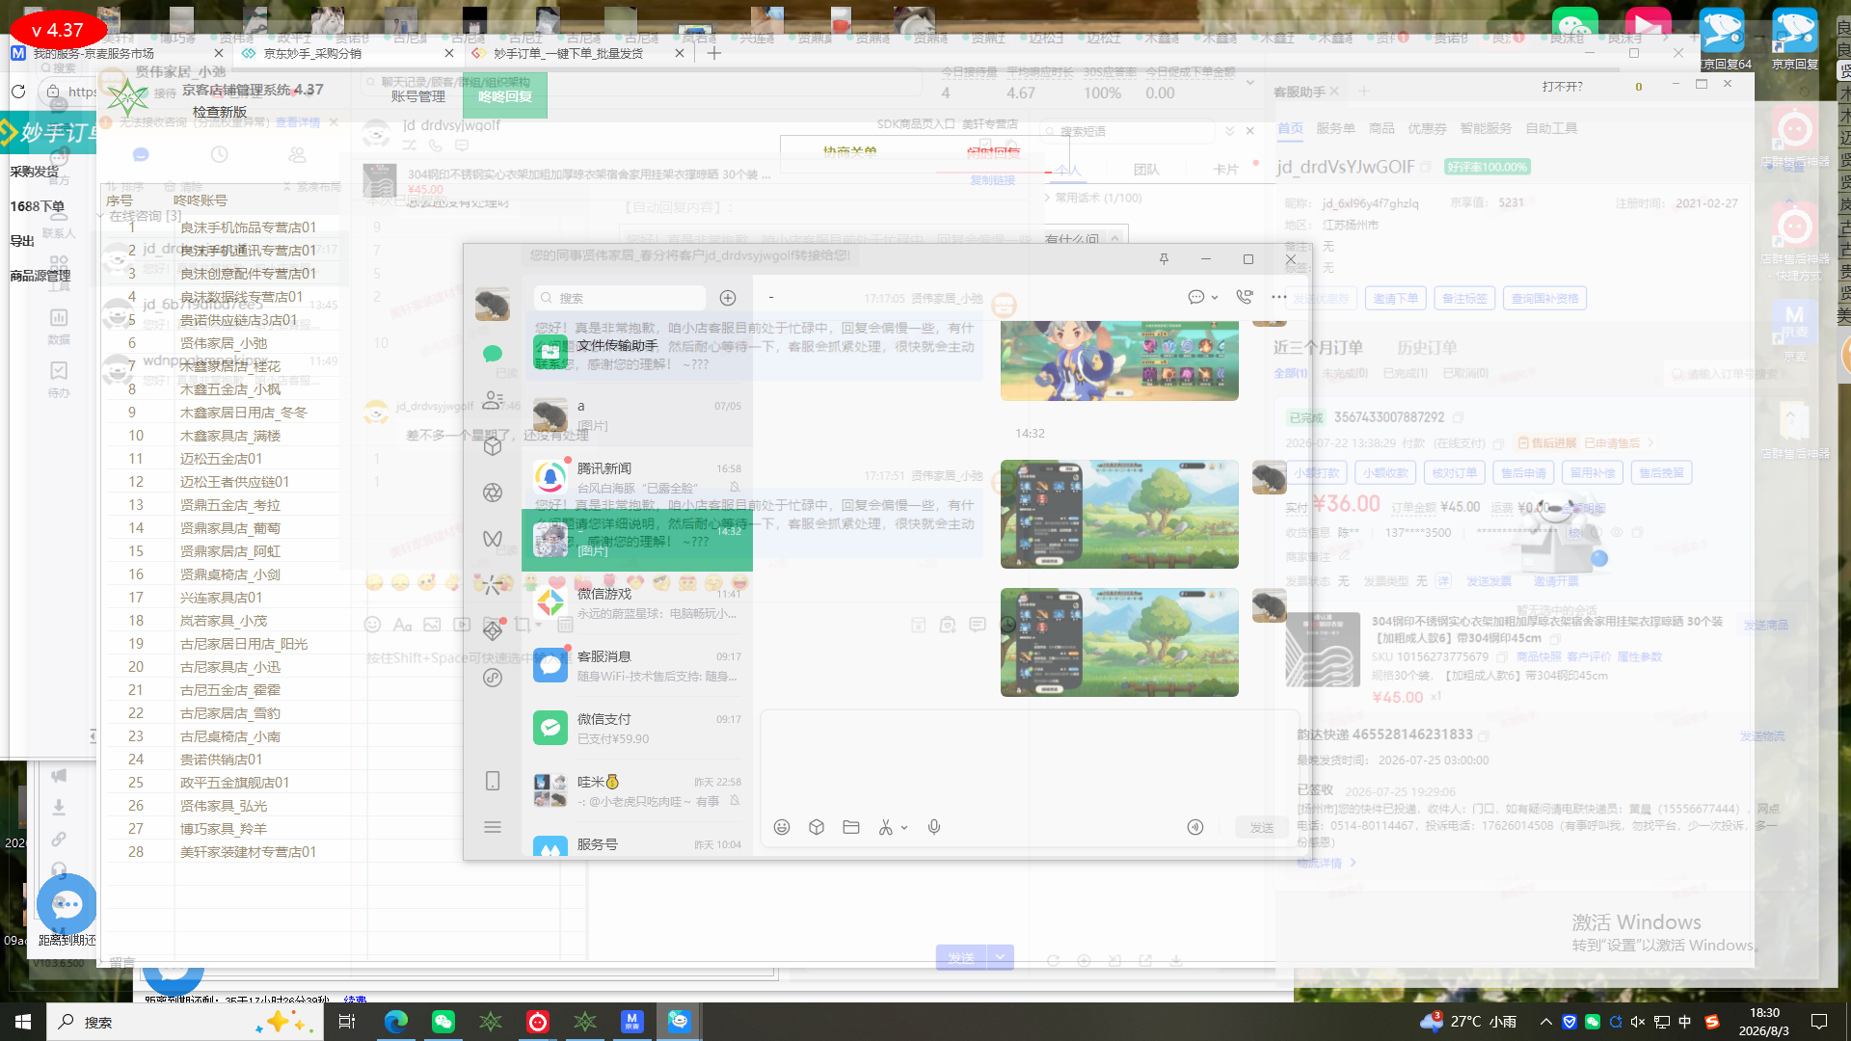
Task: Toggle pin-on-top for the WeChat window
Action: pyautogui.click(x=1164, y=259)
